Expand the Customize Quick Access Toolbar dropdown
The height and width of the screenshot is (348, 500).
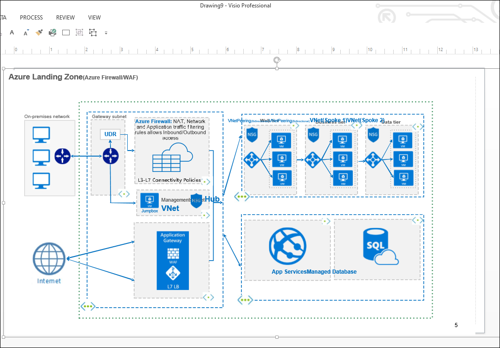(x=106, y=33)
